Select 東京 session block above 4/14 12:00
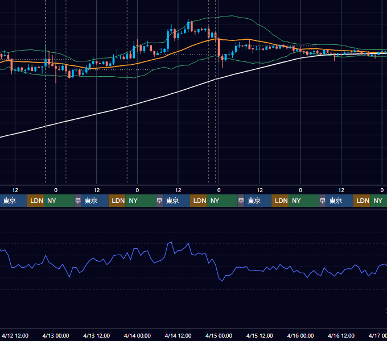 pyautogui.click(x=176, y=201)
